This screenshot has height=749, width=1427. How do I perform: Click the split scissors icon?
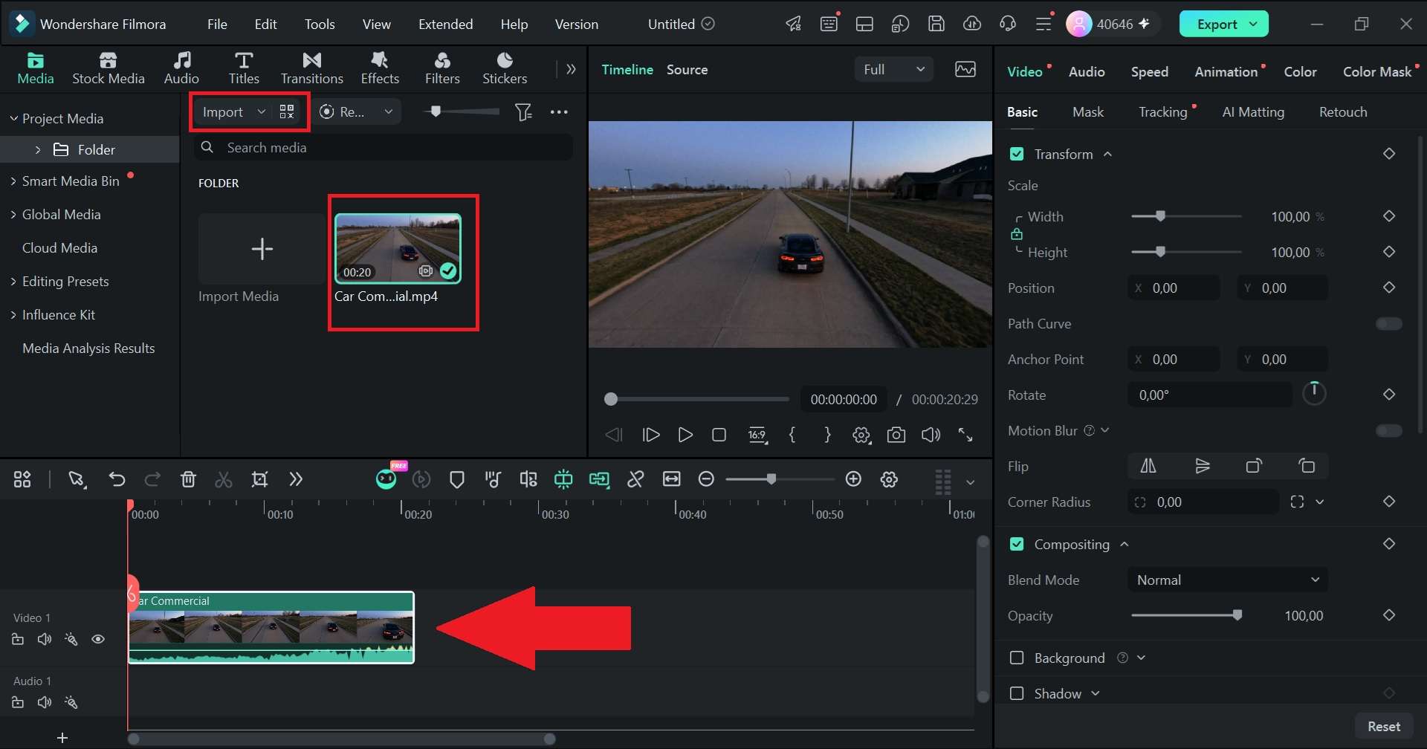pyautogui.click(x=223, y=479)
